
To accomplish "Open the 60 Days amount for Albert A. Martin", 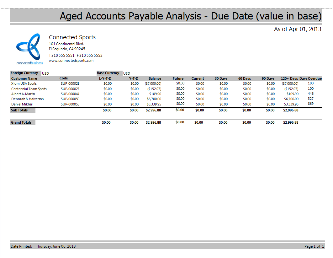I will (x=247, y=94).
